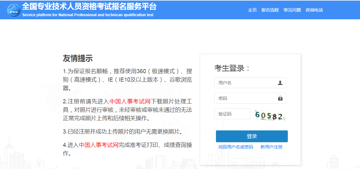The width and height of the screenshot is (360, 169).
Task: Refresh the captcha image showing 60582
Action: [269, 115]
